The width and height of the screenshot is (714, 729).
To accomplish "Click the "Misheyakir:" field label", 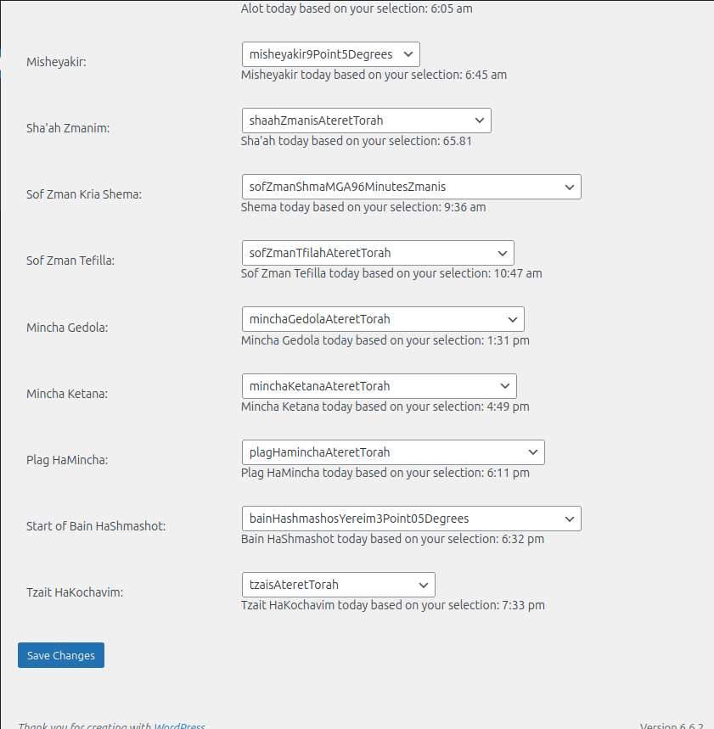I will [x=56, y=62].
